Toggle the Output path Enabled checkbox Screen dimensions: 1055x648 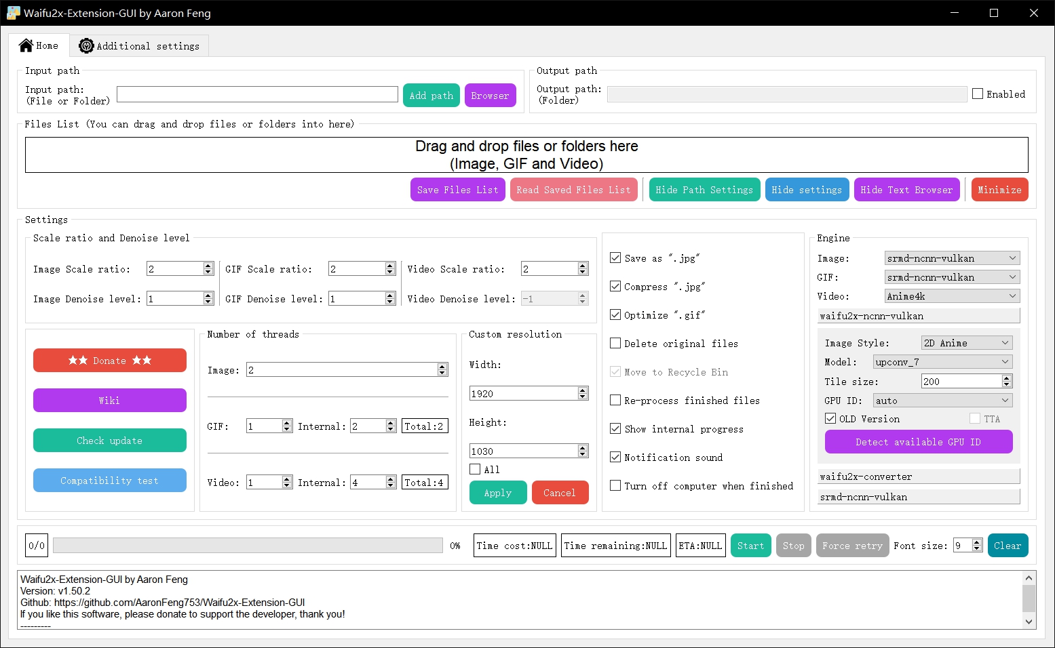[x=978, y=94]
